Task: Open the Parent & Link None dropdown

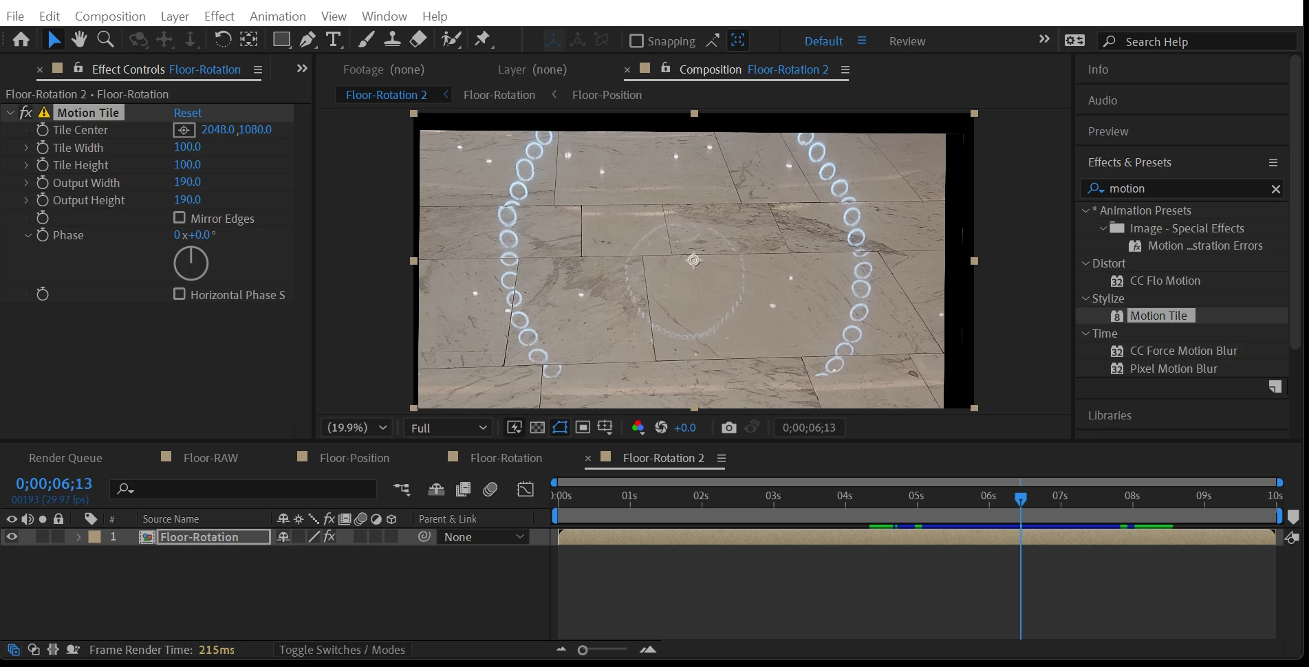Action: point(484,537)
